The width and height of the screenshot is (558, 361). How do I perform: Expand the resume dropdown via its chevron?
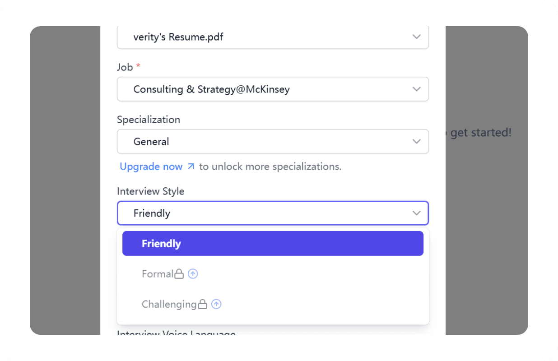[417, 37]
